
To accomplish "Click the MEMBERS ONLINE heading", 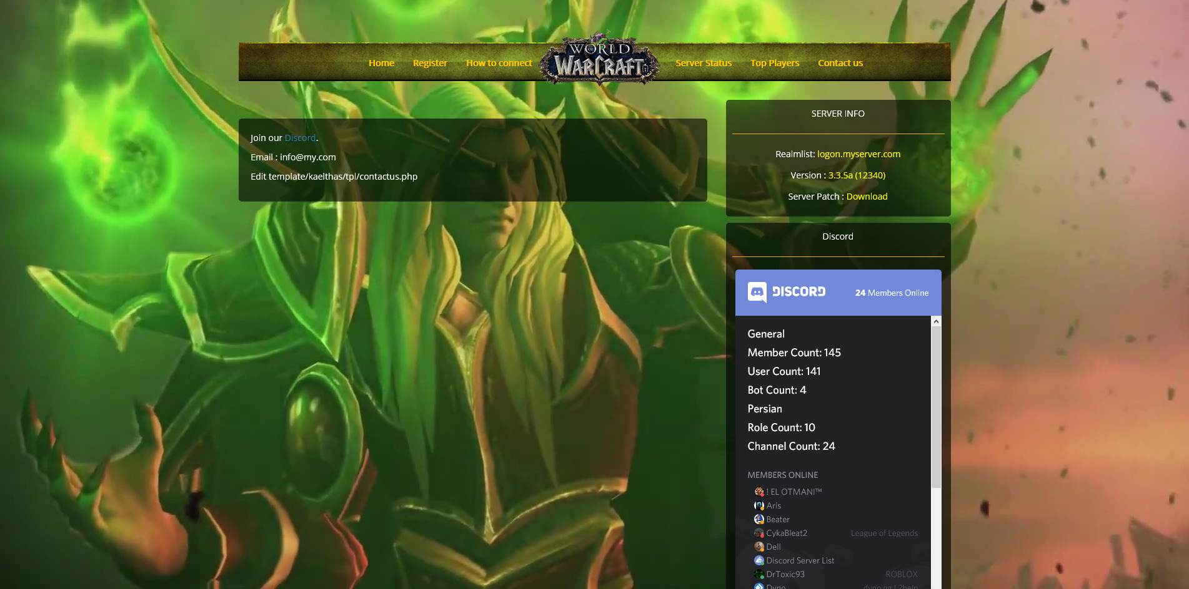I will [x=782, y=475].
